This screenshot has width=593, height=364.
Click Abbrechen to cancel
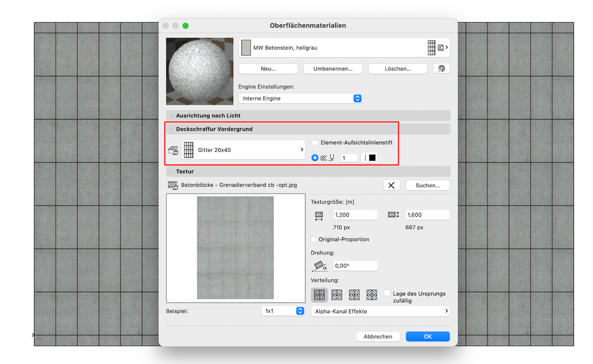point(378,336)
